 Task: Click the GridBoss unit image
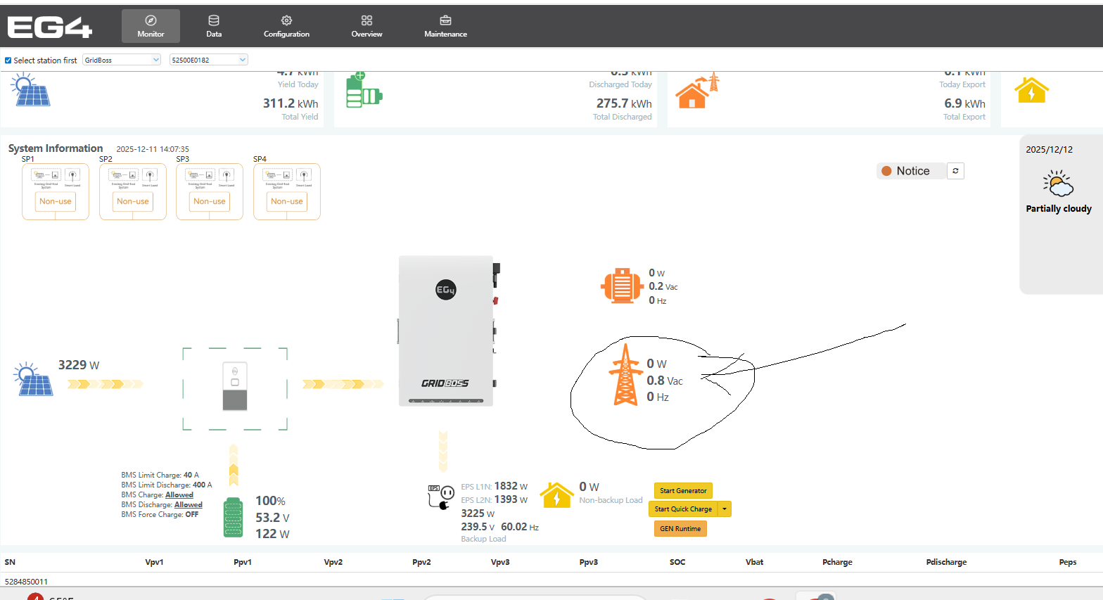tap(446, 331)
